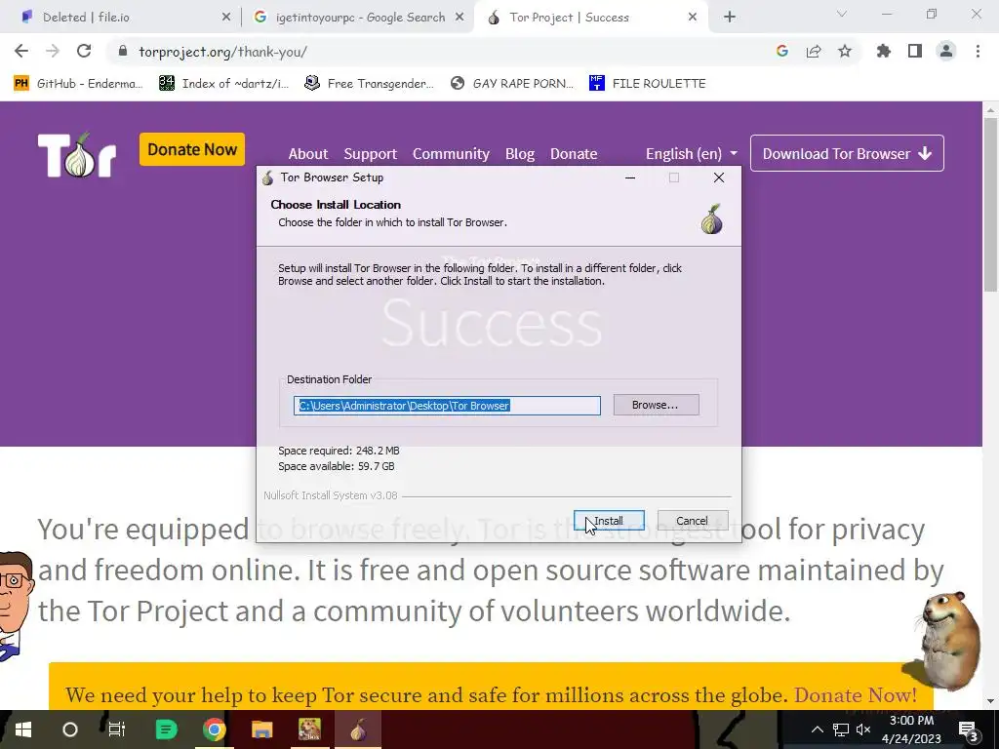Open the About menu on the Tor site
Screen dimensions: 999x749
tap(308, 154)
